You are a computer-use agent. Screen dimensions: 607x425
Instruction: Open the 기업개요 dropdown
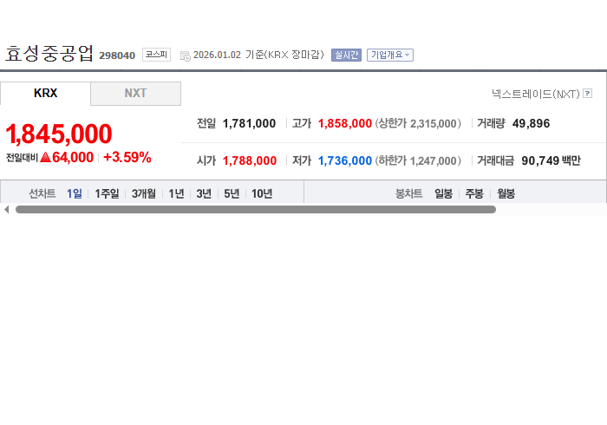390,55
